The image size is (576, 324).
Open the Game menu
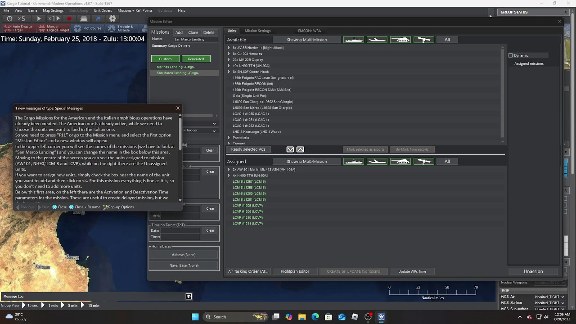pyautogui.click(x=32, y=10)
